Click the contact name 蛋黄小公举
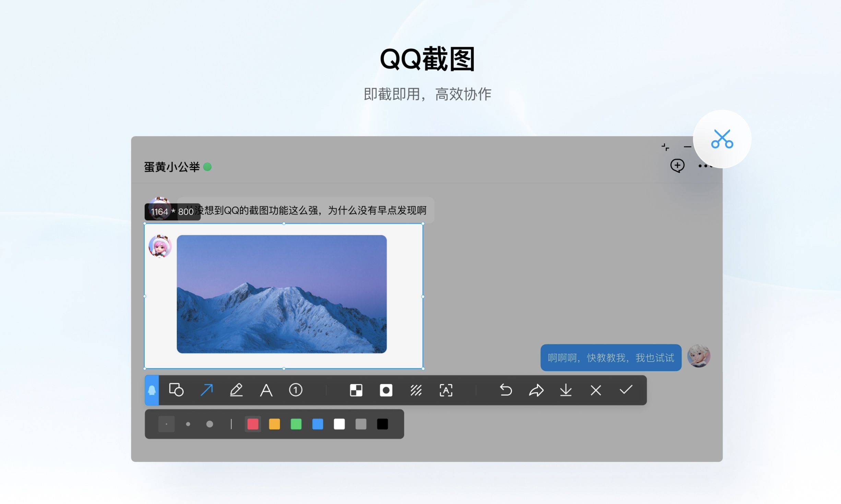This screenshot has height=504, width=841. point(171,167)
